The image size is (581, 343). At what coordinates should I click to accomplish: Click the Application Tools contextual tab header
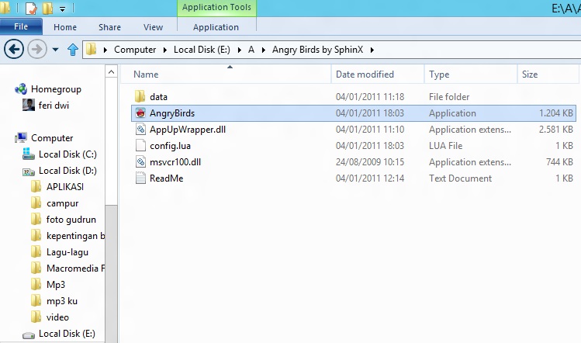coord(216,8)
